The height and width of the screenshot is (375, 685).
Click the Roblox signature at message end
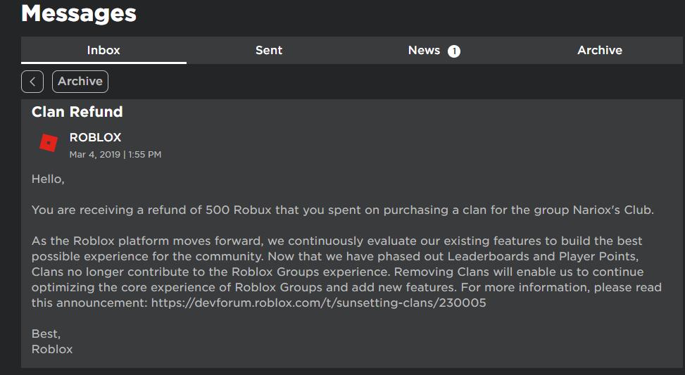pyautogui.click(x=52, y=349)
